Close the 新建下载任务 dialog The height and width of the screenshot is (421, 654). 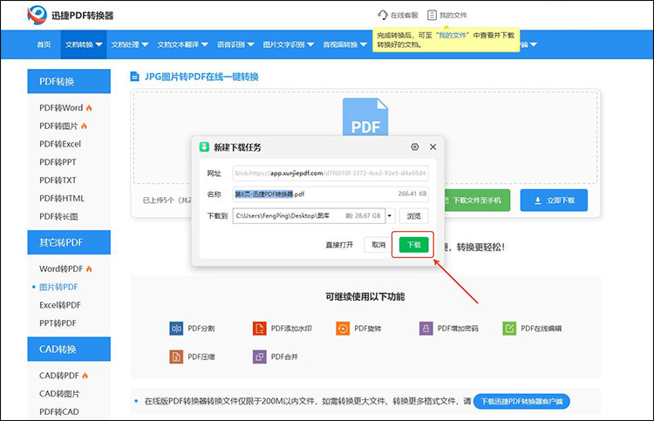tap(433, 146)
